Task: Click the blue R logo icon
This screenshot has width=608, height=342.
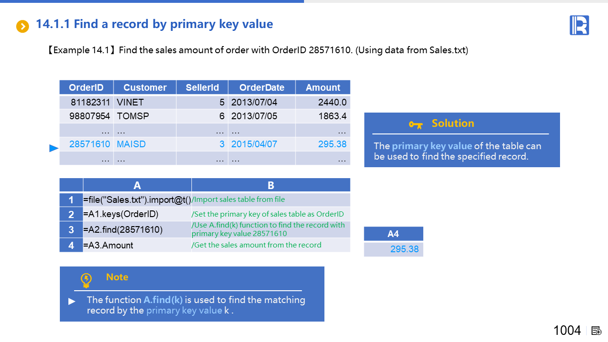Action: point(579,25)
